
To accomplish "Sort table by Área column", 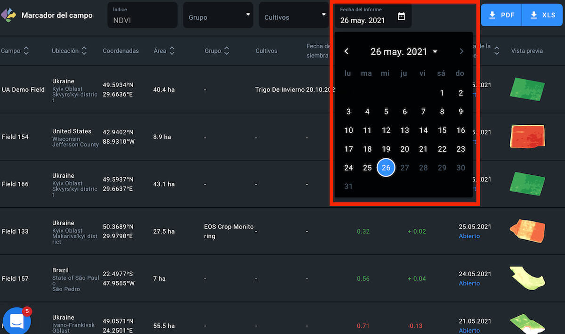I will coord(172,51).
